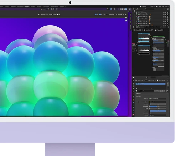
Task: Adjust the Alpha slider
Action: click(x=158, y=111)
